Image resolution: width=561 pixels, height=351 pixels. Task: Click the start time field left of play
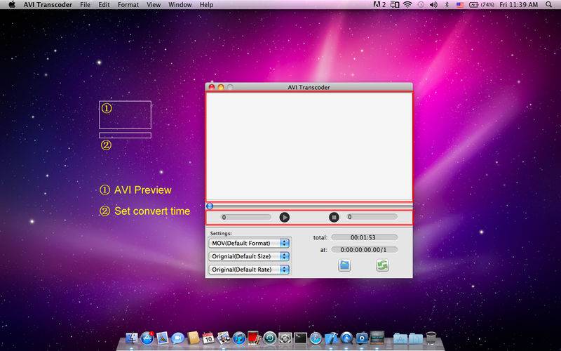click(246, 217)
